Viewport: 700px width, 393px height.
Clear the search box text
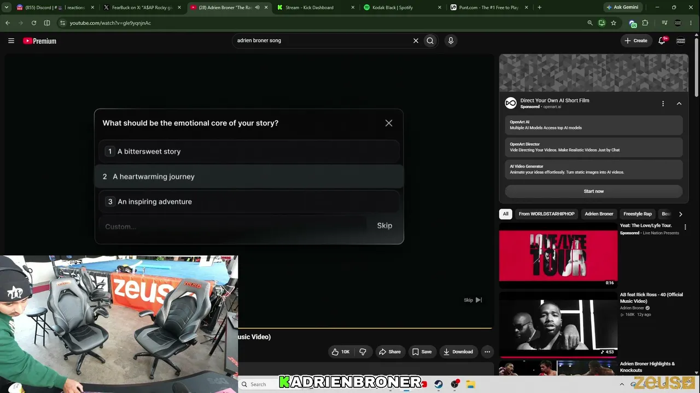point(416,40)
